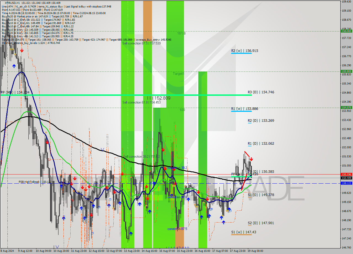Select the 'Sell correction 38.2 | 151.42' label
The width and height of the screenshot is (353, 254).
(141, 157)
